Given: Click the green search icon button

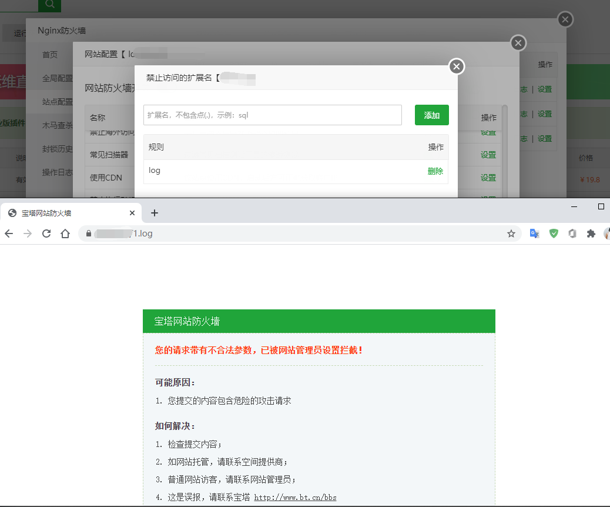Looking at the screenshot, I should pos(50,5).
